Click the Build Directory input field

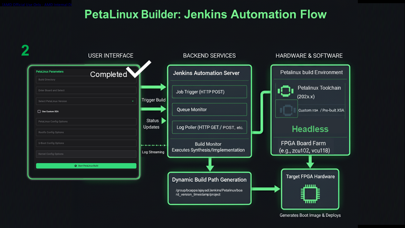point(86,80)
